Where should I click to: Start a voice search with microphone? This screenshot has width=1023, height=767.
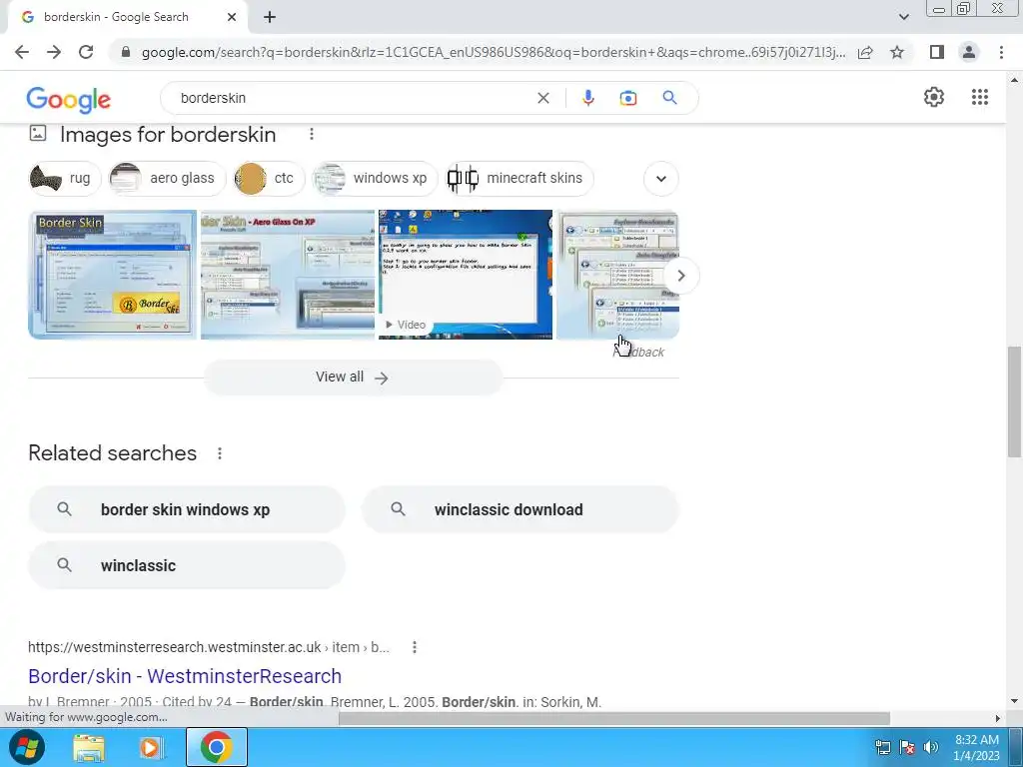click(x=587, y=98)
